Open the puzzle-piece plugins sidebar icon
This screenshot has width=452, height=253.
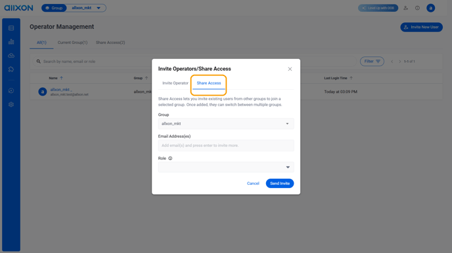point(11,69)
